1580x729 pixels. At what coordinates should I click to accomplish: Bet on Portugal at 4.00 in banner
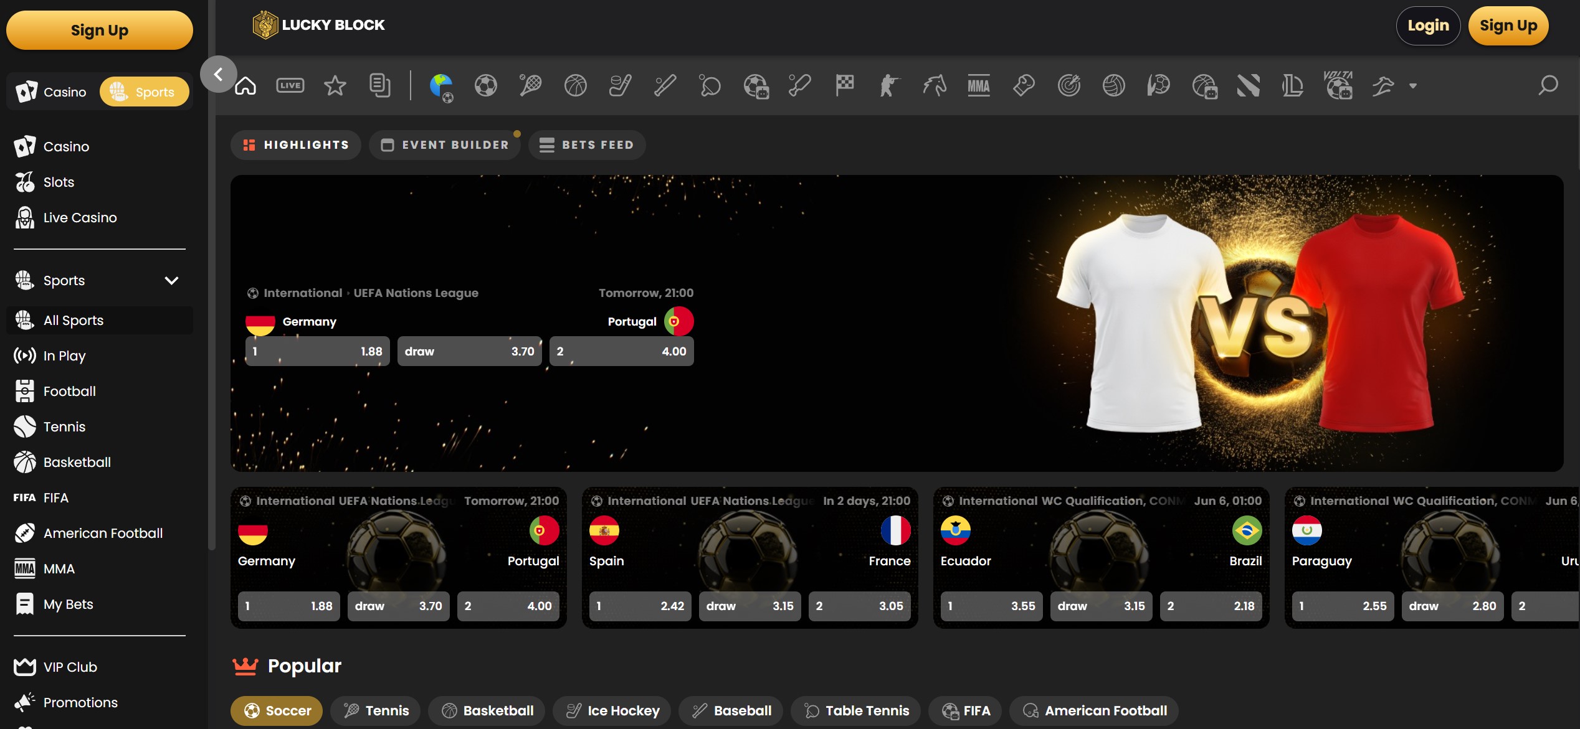(622, 351)
